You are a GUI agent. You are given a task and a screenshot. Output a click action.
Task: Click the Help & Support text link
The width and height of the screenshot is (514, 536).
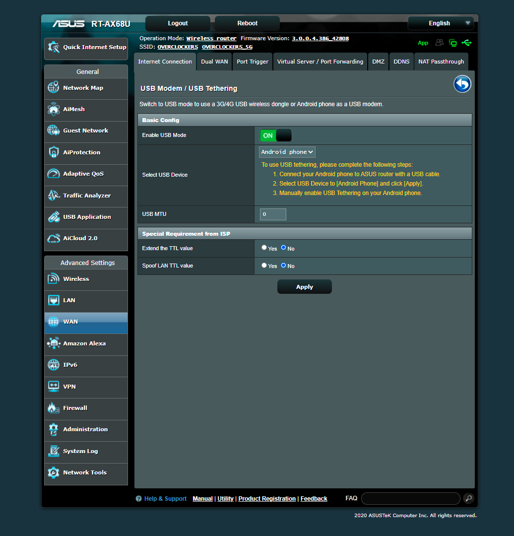(x=165, y=499)
